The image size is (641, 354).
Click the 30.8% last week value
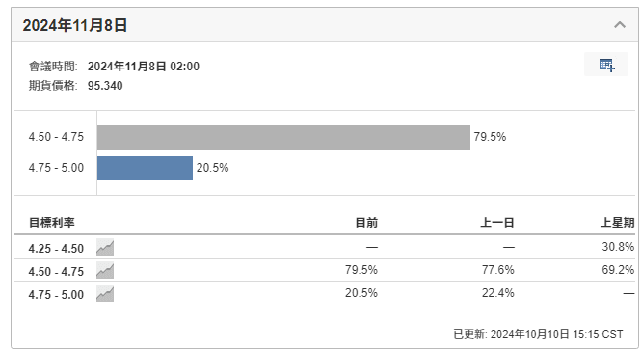coord(618,247)
